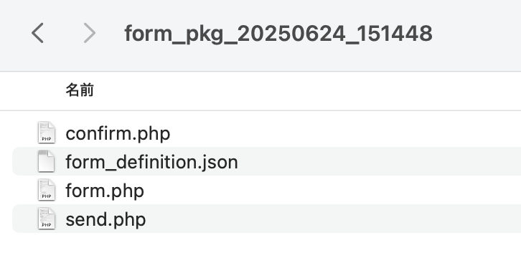Select the send.php PHP document icon

[x=46, y=219]
